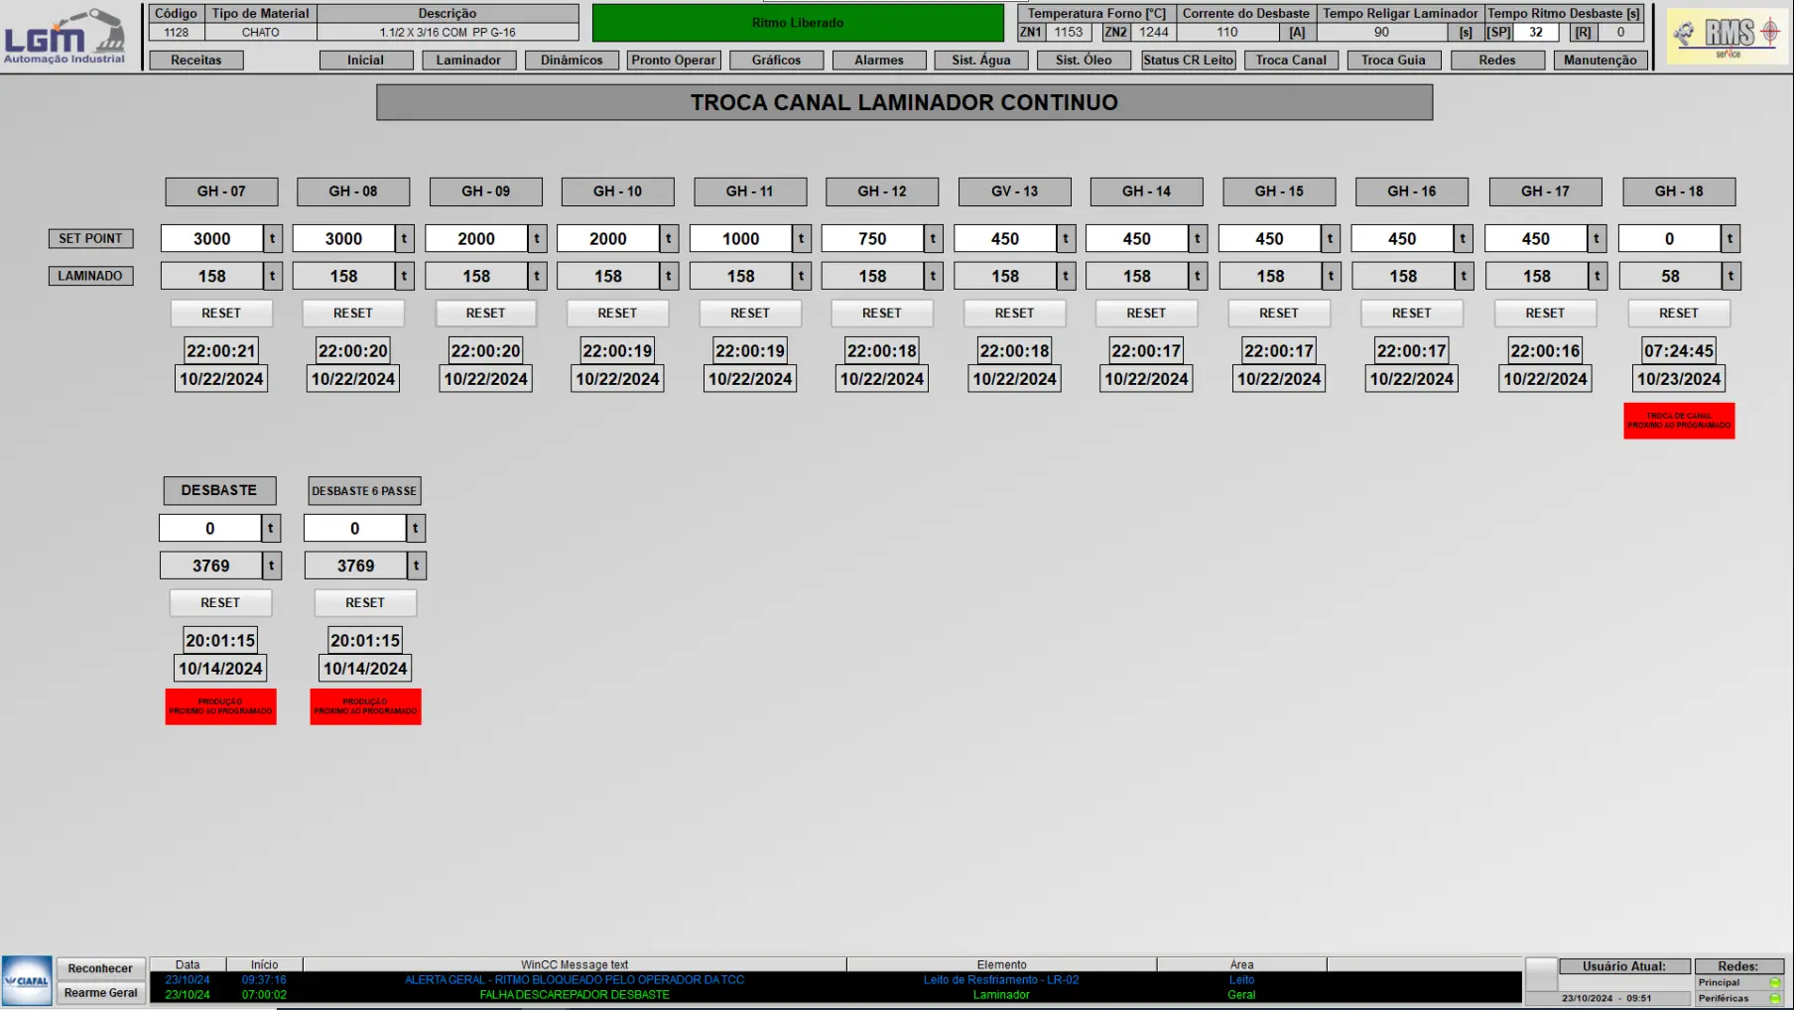Click the Periféricas network status indicator
This screenshot has height=1010, width=1794.
coord(1774,998)
